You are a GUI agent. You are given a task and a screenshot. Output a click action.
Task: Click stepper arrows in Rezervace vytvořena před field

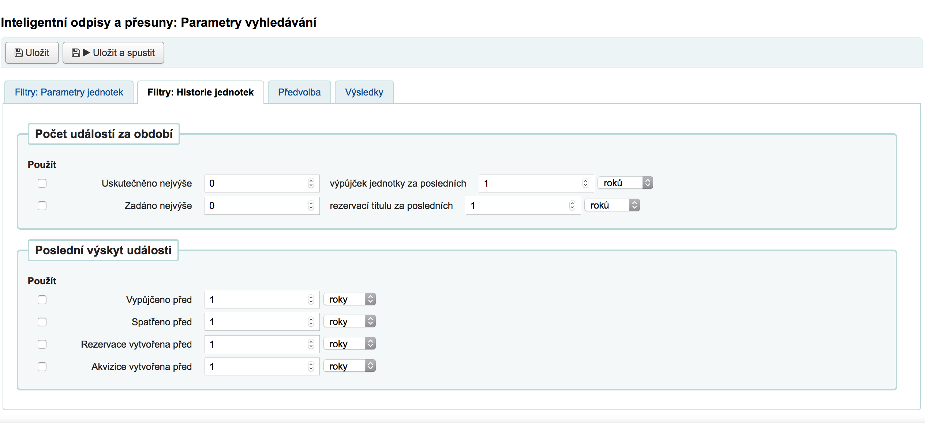[311, 344]
